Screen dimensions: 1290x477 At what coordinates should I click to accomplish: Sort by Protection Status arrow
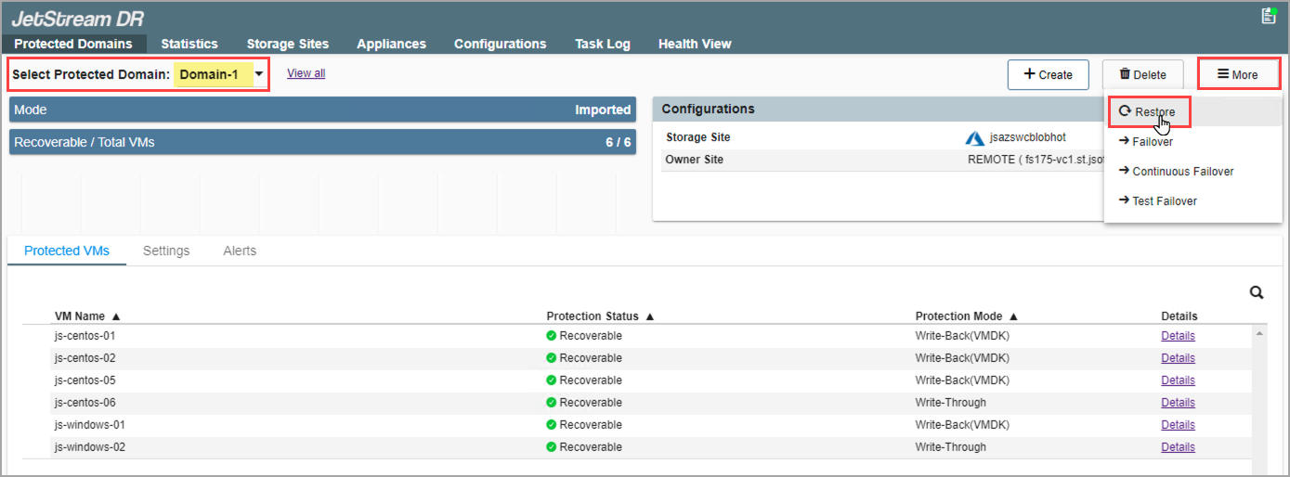[x=650, y=316]
